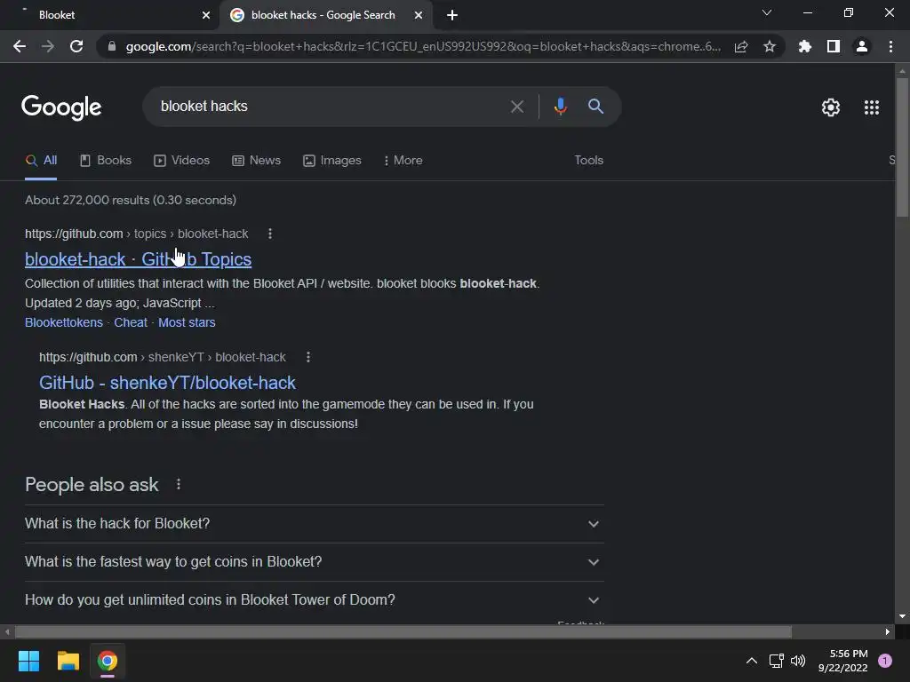This screenshot has width=910, height=682.
Task: Expand unlimited coins Tower of Doom question
Action: pos(314,600)
